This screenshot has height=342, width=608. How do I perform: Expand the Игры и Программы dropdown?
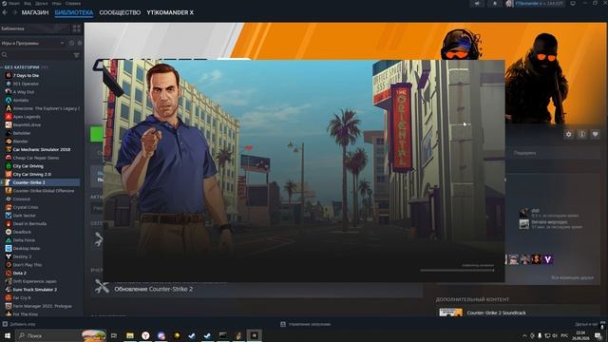[x=32, y=43]
